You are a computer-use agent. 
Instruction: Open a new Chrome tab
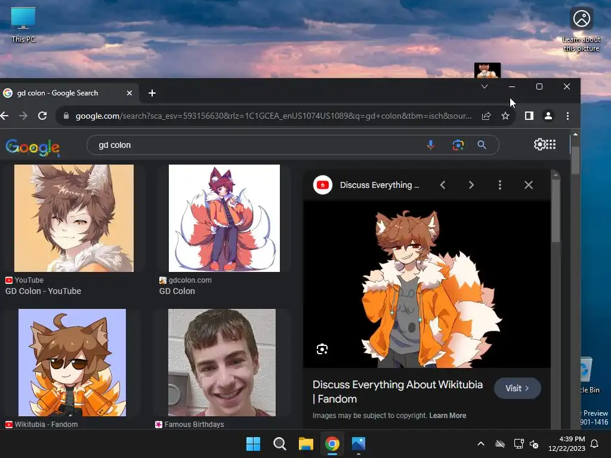coord(152,93)
